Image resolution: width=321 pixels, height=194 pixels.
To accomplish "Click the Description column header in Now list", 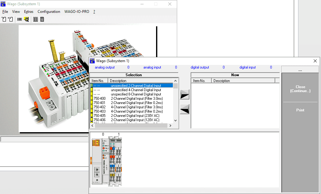I will click(243, 81).
